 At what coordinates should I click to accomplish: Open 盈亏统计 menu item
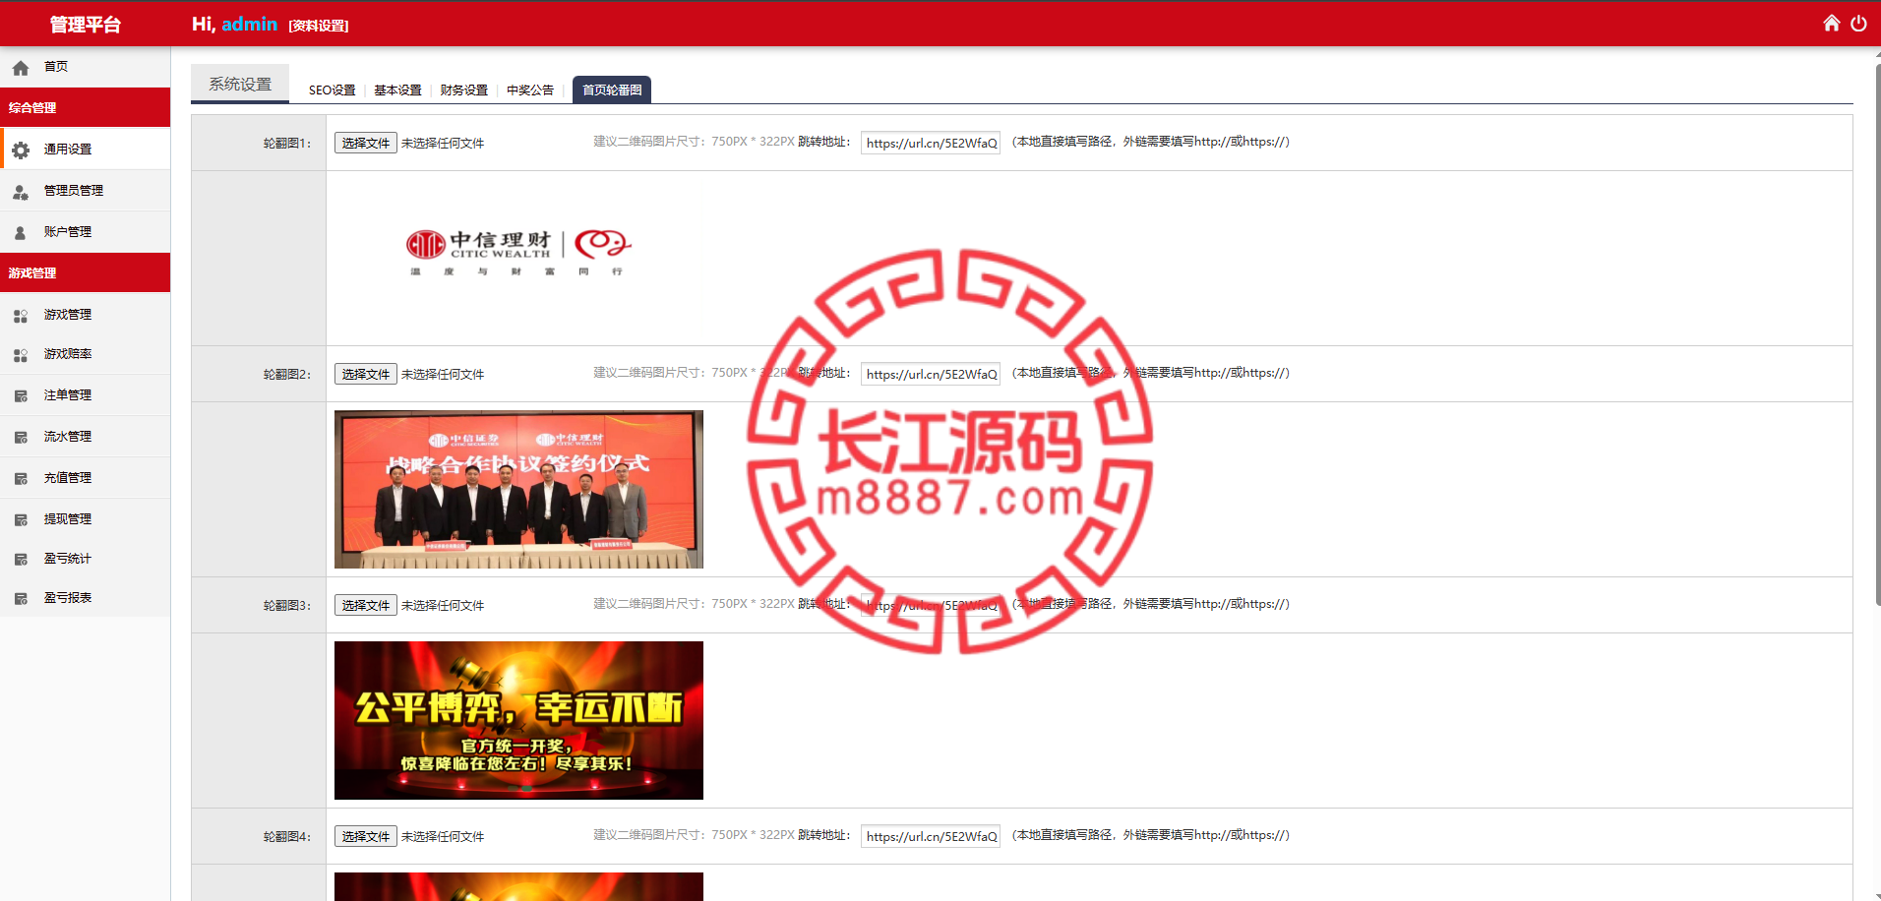pyautogui.click(x=85, y=558)
